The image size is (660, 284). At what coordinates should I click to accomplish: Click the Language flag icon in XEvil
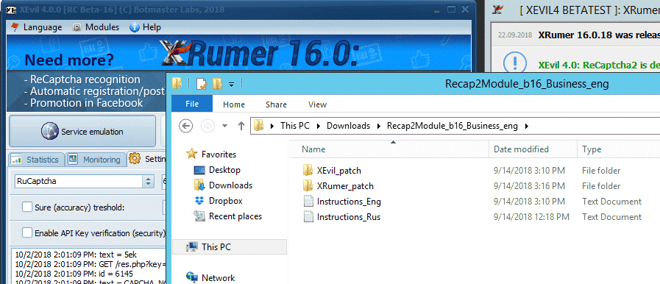coord(15,27)
